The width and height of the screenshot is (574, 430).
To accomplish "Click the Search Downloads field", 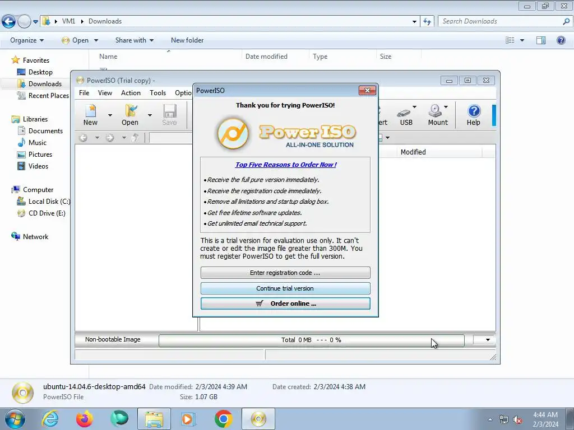I will click(501, 21).
